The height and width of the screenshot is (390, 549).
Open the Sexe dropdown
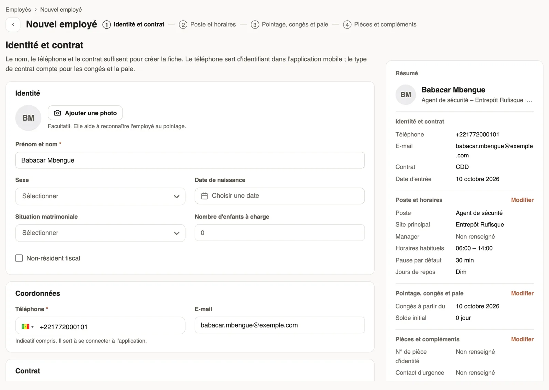coord(100,196)
